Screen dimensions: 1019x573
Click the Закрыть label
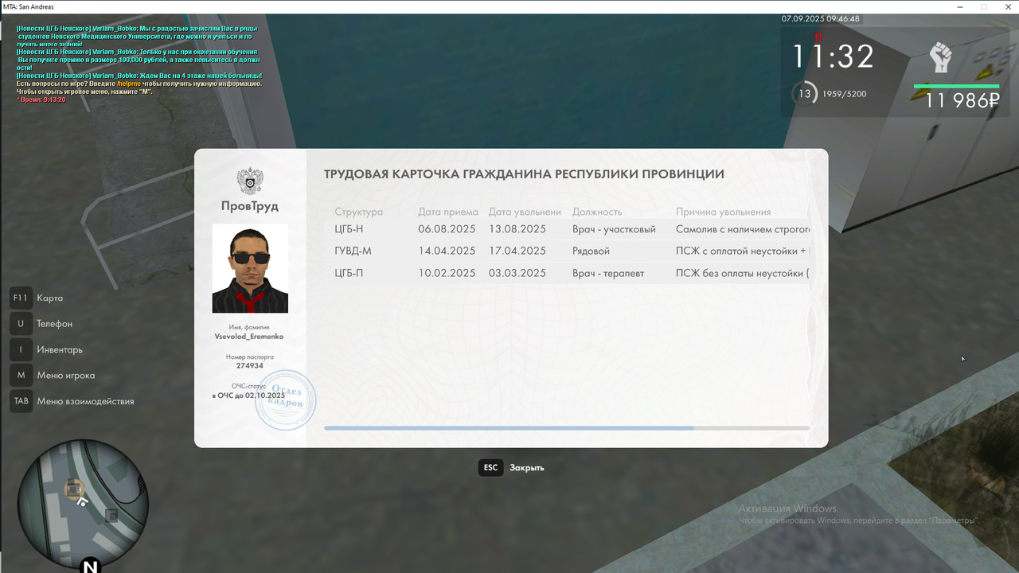point(527,468)
